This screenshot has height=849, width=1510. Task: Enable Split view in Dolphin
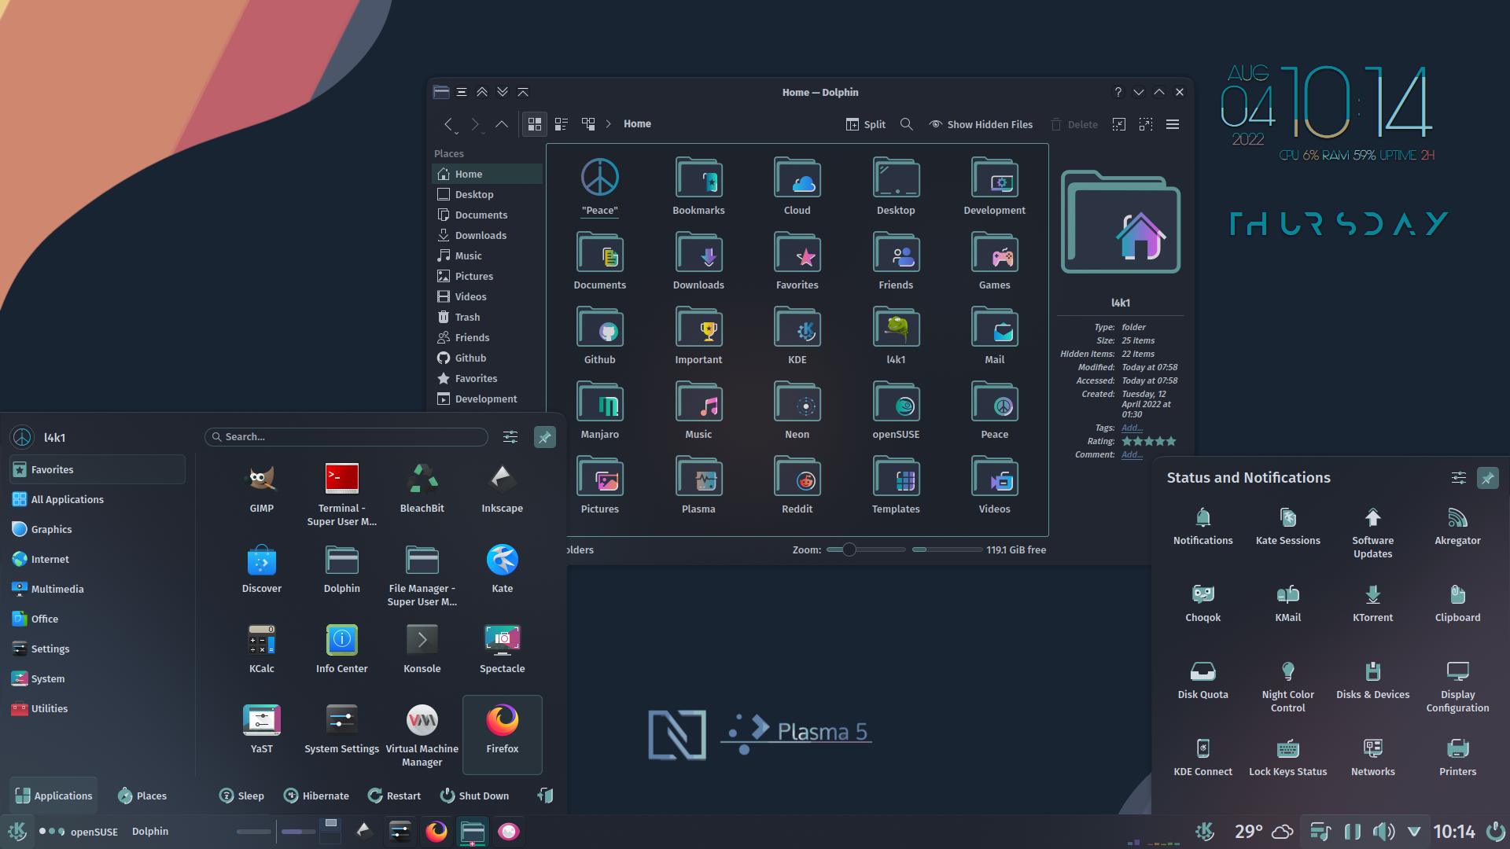(x=865, y=123)
